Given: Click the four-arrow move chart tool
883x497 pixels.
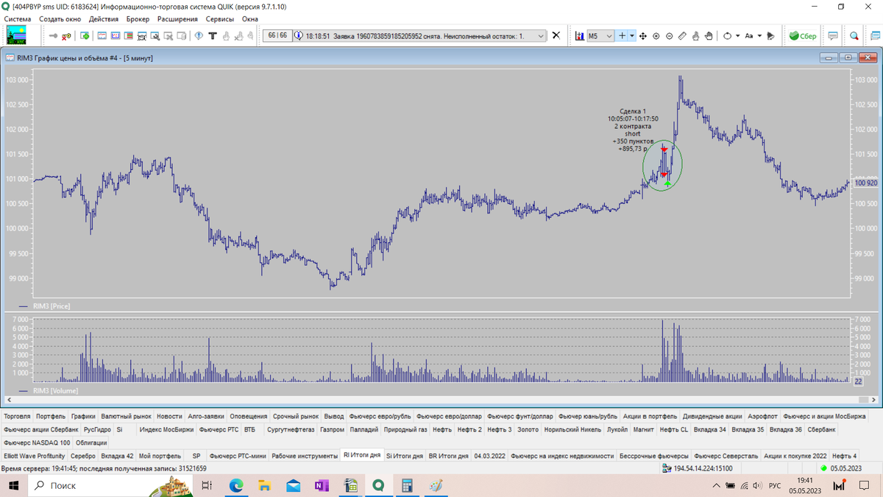Looking at the screenshot, I should [x=642, y=35].
